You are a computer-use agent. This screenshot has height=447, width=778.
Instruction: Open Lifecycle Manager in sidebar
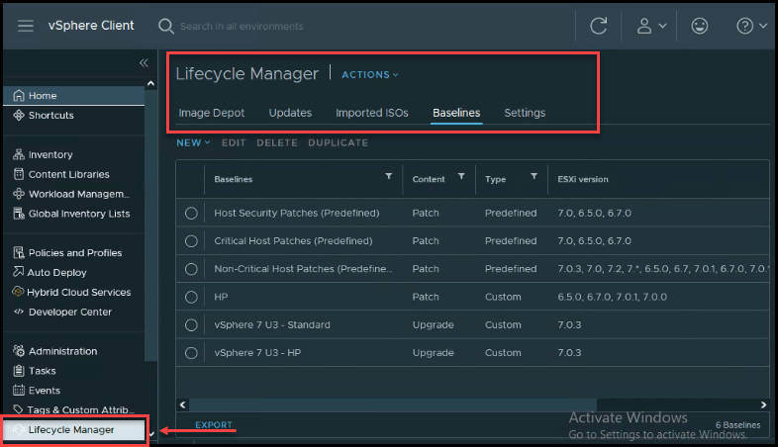(74, 429)
